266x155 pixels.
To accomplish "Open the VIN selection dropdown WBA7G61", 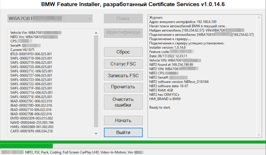I will (x=50, y=18).
